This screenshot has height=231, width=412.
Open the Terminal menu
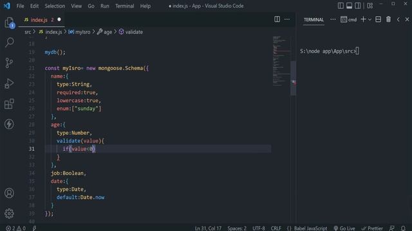(124, 6)
